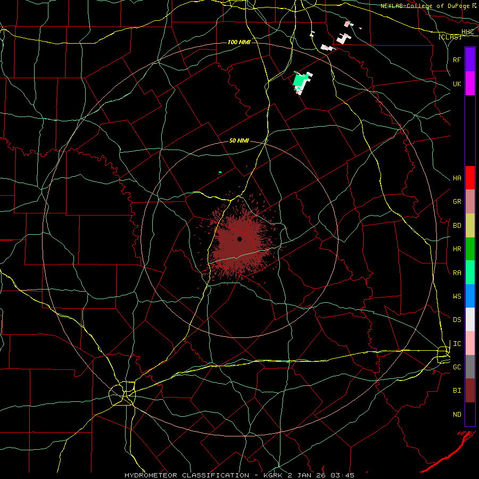Click the KGRK station identifier in footer
Screen dimensions: 479x479
tap(272, 475)
